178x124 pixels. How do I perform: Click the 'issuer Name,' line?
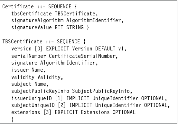(x=28, y=70)
